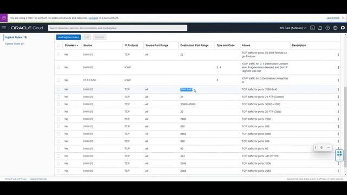347x195 pixels.
Task: Check the port 22 SSH rule checkbox
Action: pos(59,54)
